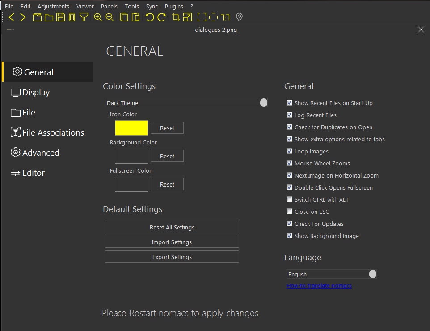Pick a new yellow Icon Color swatch

131,128
